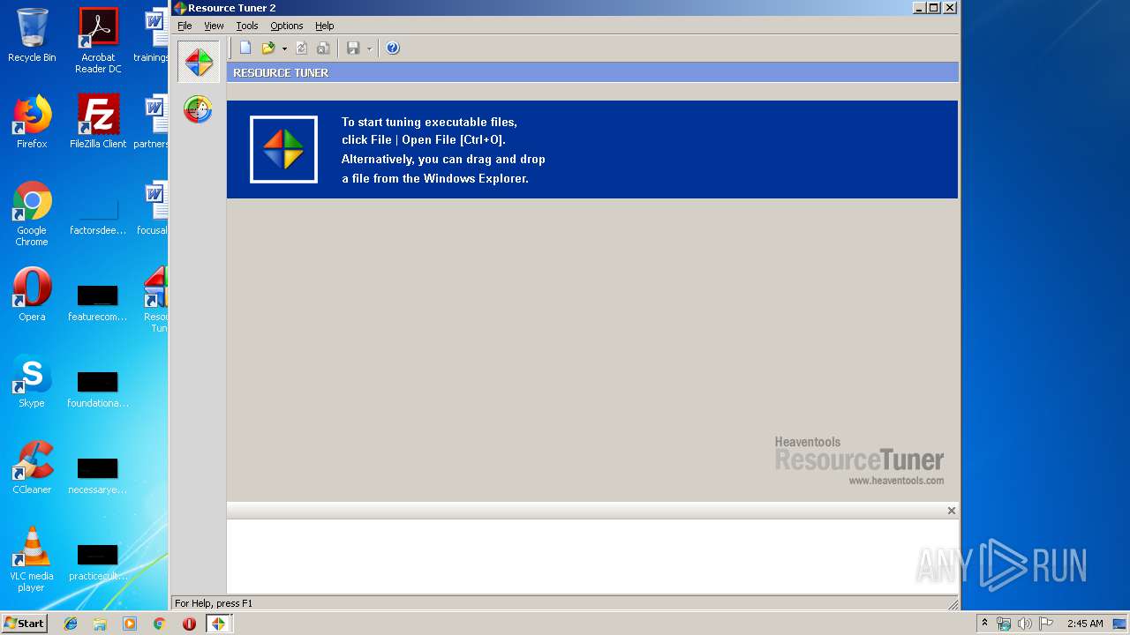Click the grayed Close file toolbar icon
Image resolution: width=1130 pixels, height=635 pixels.
pyautogui.click(x=323, y=49)
